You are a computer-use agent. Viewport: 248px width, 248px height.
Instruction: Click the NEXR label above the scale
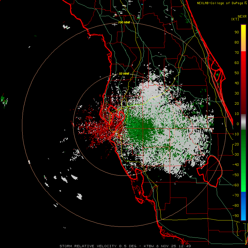coord(242,17)
